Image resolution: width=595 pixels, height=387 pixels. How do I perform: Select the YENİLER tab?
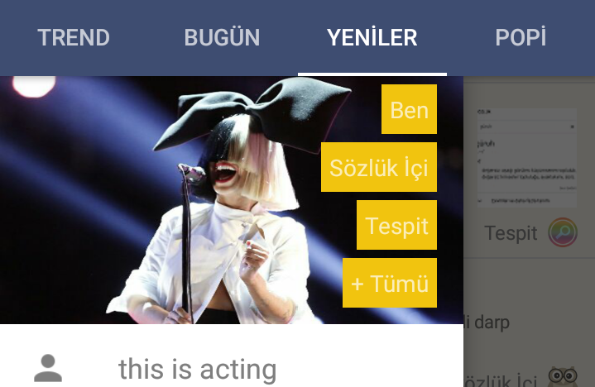[372, 37]
